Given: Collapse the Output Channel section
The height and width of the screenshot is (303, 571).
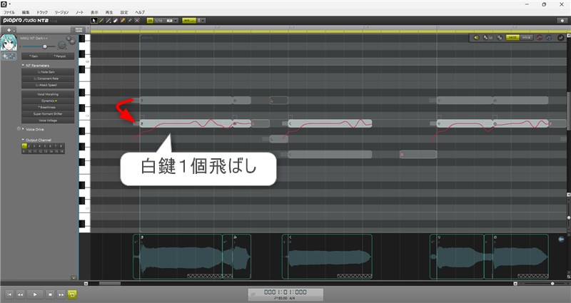Looking at the screenshot, I should (23, 140).
